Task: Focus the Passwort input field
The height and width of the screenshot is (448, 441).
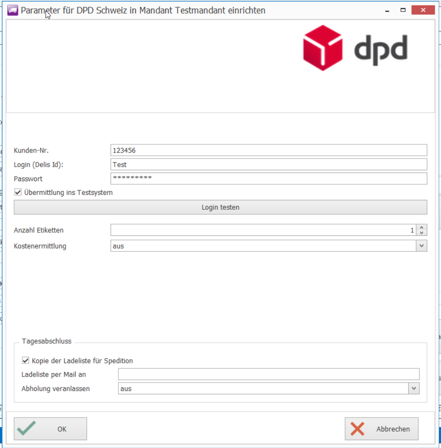Action: [x=269, y=178]
